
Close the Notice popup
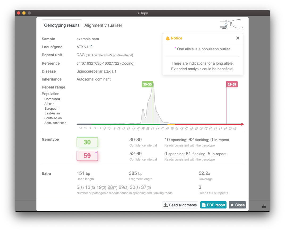coord(238,38)
